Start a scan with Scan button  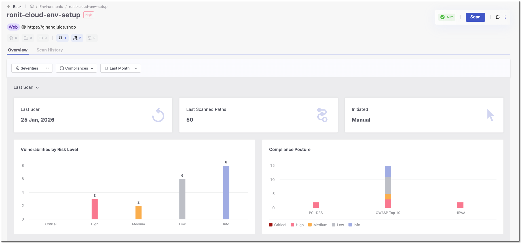click(x=475, y=17)
